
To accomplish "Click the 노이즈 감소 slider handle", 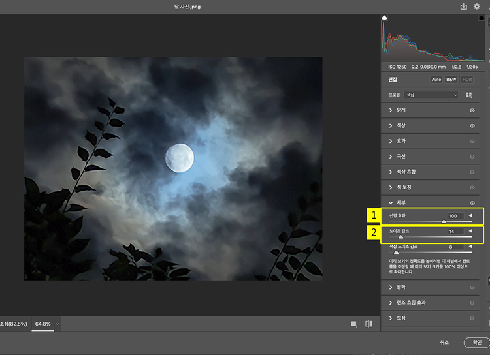I will (x=401, y=238).
